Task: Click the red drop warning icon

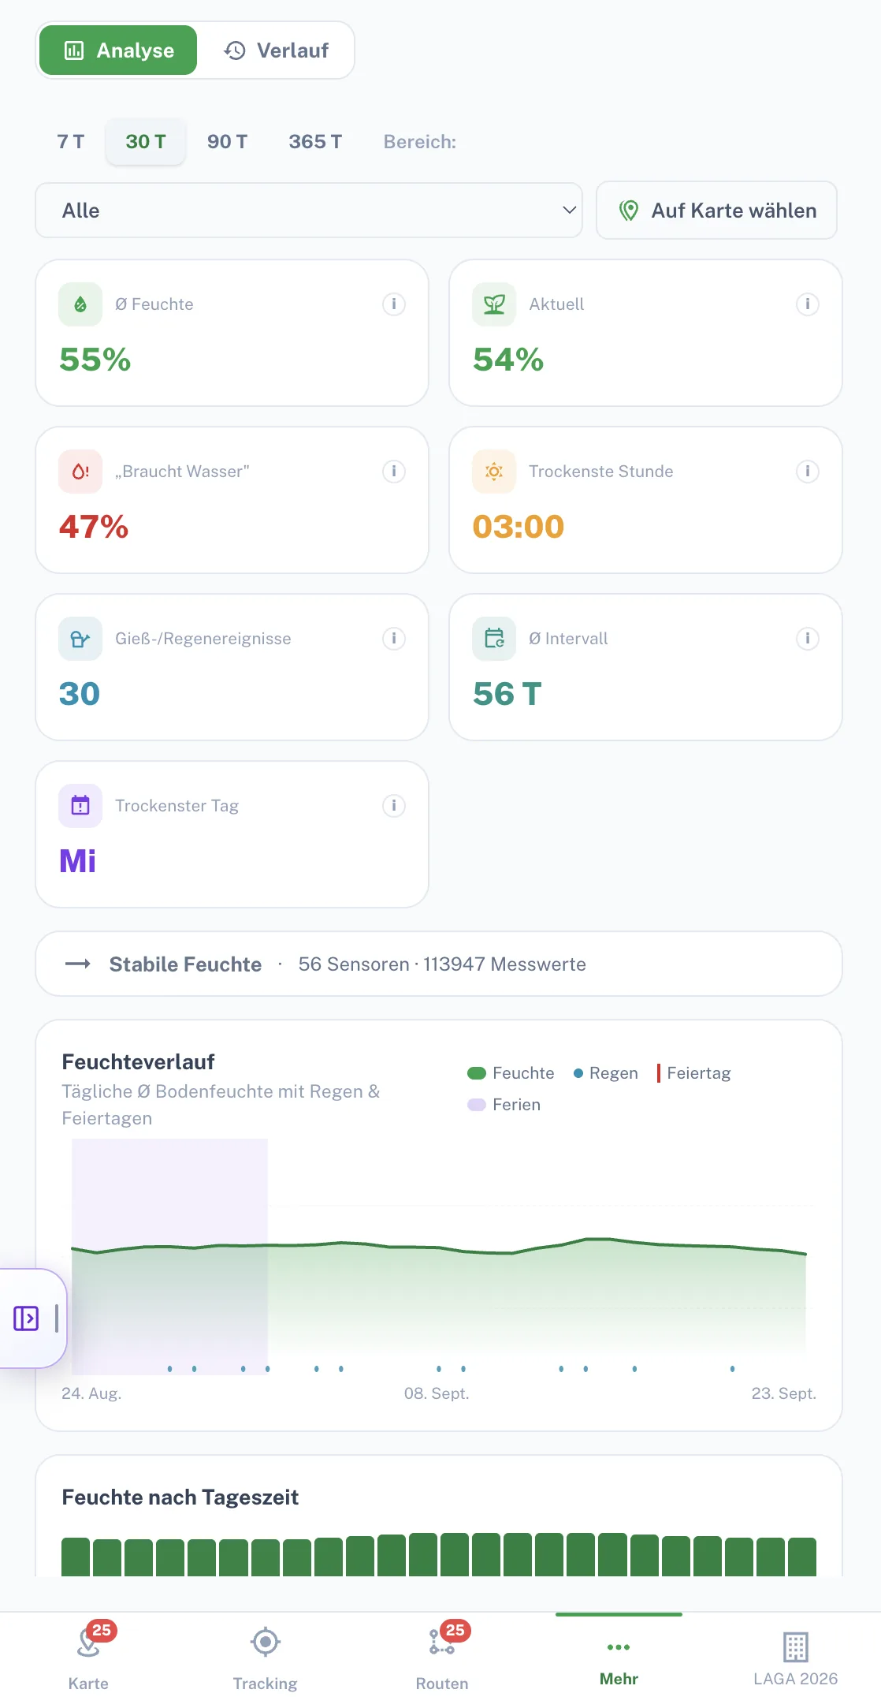Action: click(x=80, y=472)
